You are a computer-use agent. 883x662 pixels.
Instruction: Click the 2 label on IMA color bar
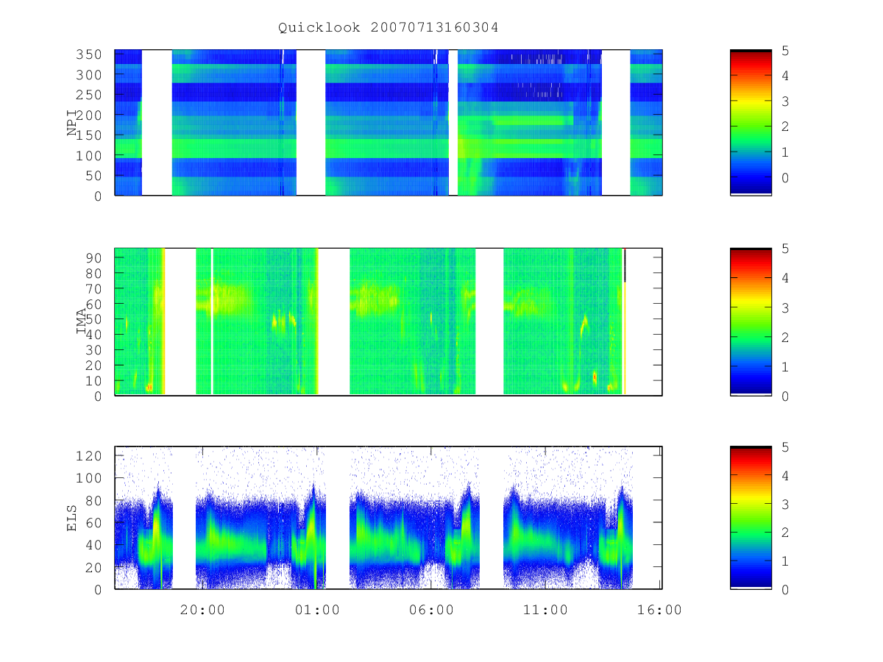coord(785,337)
